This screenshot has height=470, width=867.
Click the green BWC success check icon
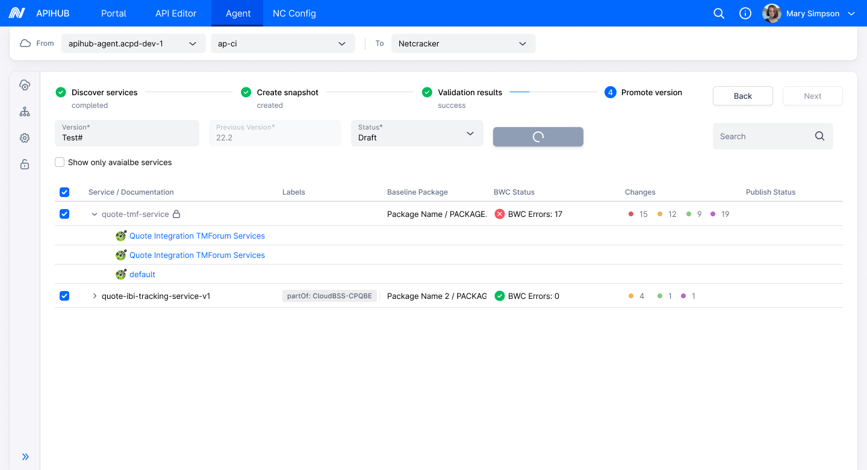[499, 296]
